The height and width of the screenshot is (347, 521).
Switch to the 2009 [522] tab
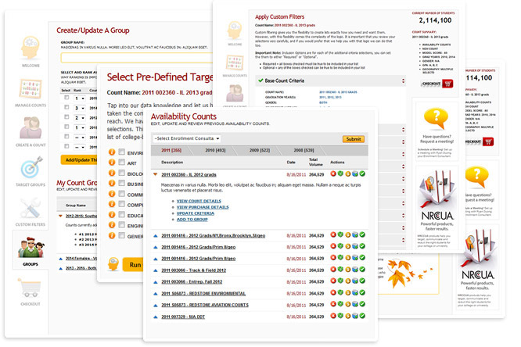tap(260, 150)
